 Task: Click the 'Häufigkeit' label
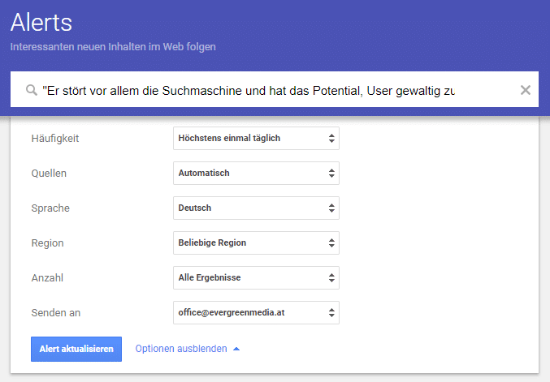pos(55,139)
